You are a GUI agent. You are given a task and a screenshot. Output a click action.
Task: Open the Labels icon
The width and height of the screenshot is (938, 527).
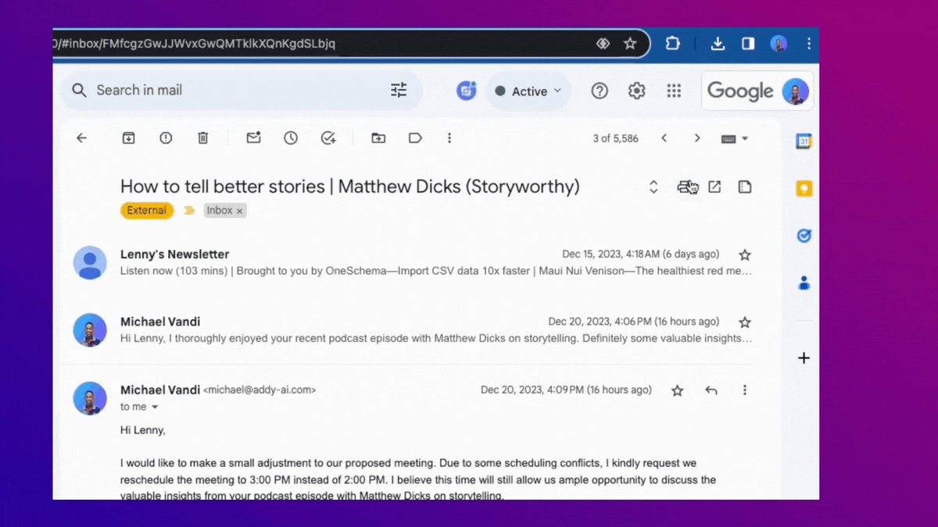click(x=415, y=138)
